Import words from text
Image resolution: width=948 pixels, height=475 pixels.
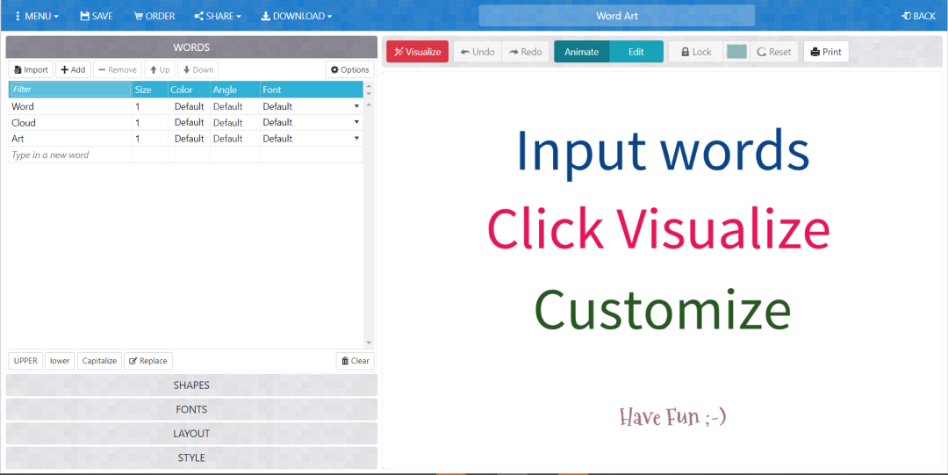[x=31, y=69]
